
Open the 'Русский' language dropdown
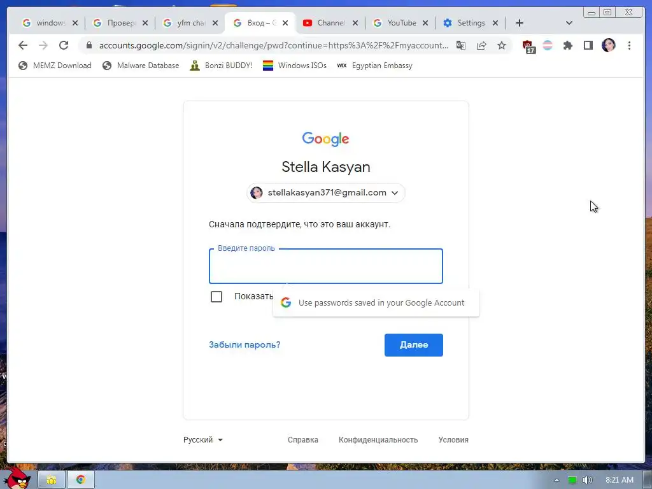(x=203, y=439)
